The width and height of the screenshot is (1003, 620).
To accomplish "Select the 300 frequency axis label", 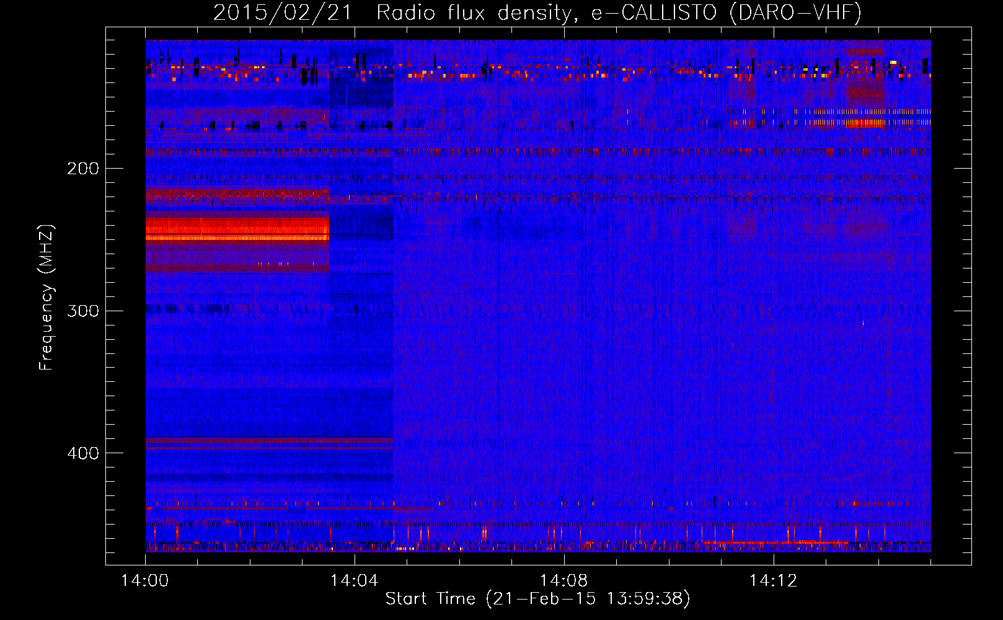I will coord(83,311).
